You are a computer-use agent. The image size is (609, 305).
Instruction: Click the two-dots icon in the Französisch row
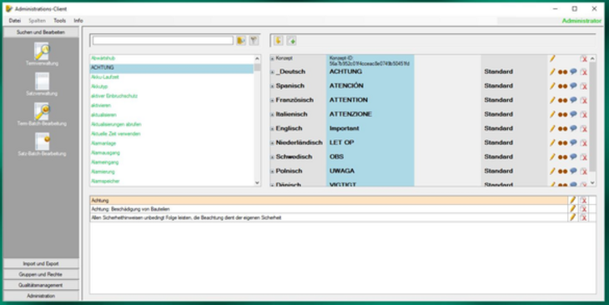562,101
